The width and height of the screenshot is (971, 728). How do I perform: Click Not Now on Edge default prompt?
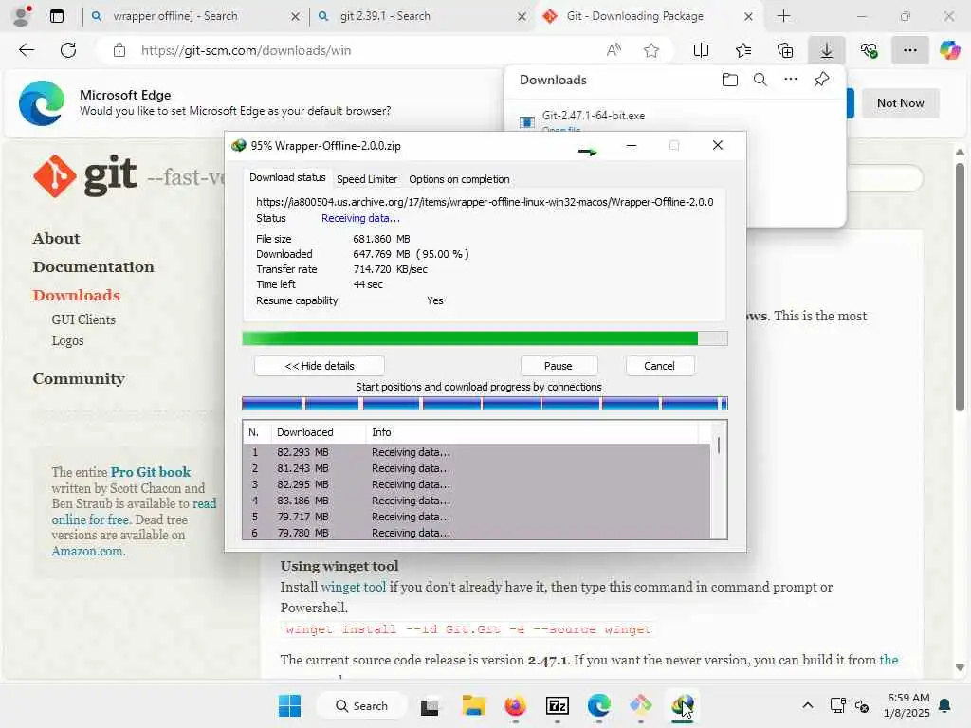click(x=900, y=102)
